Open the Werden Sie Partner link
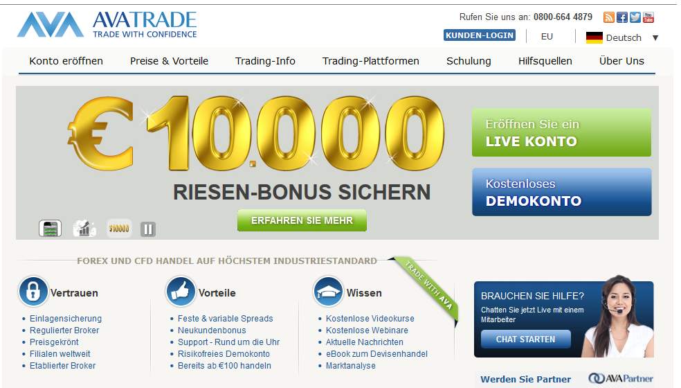The width and height of the screenshot is (681, 388). [525, 379]
